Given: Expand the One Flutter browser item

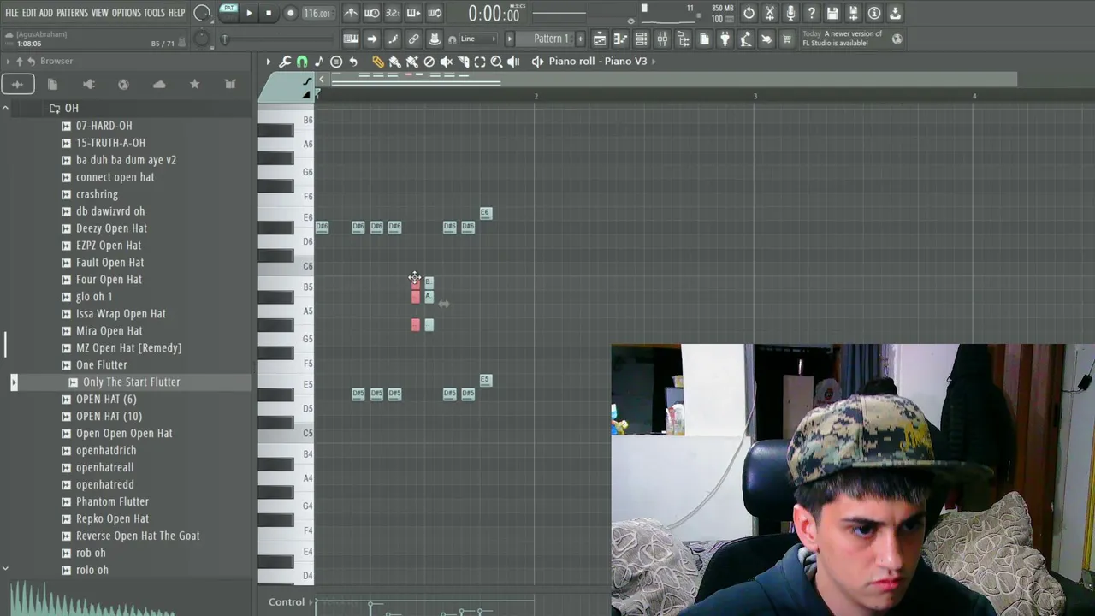Looking at the screenshot, I should (x=101, y=365).
